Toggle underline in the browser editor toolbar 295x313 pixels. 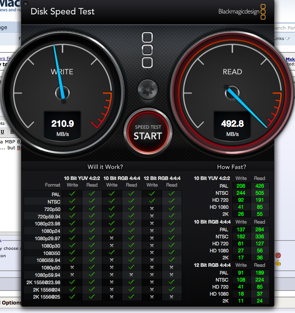coord(2,132)
